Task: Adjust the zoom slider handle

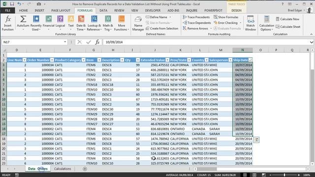Action: pos(284,175)
